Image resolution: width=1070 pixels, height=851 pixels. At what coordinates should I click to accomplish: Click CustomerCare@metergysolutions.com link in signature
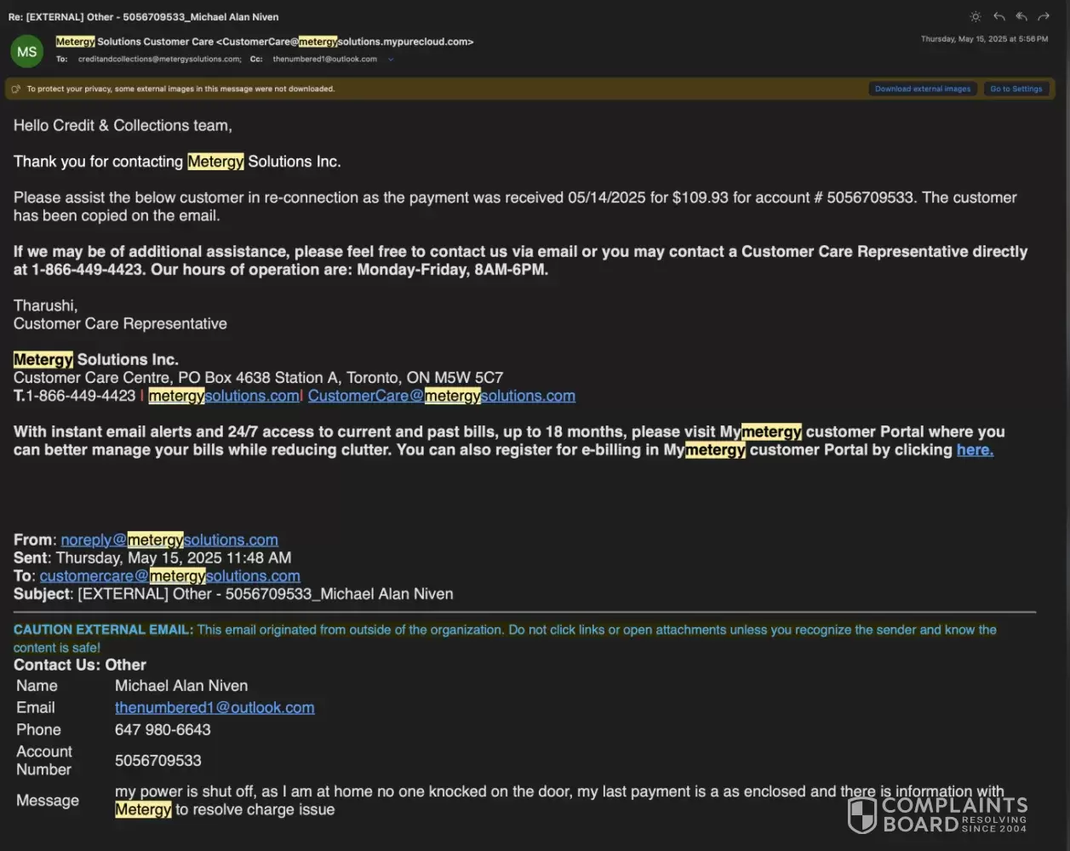tap(442, 396)
